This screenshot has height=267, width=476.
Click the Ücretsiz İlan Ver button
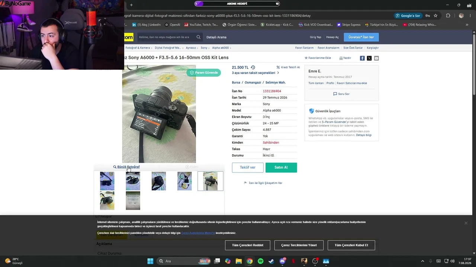[x=361, y=37]
